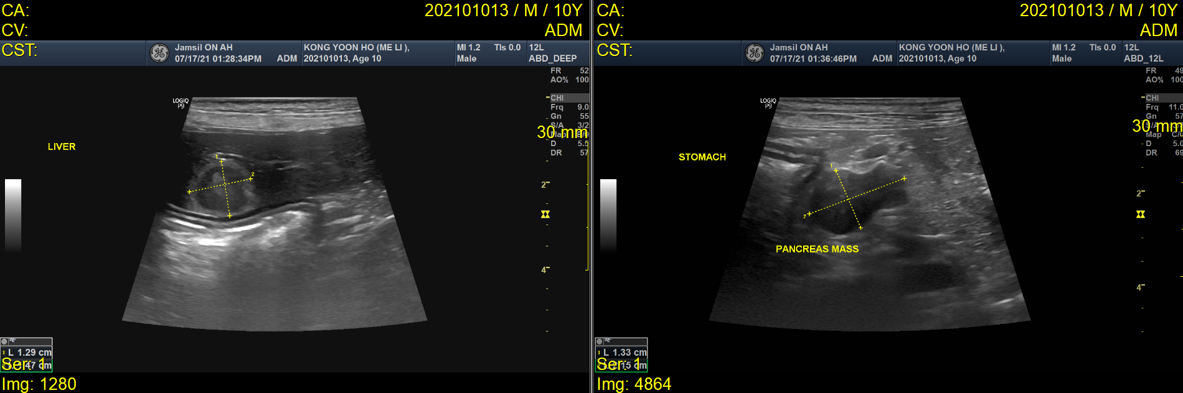The width and height of the screenshot is (1183, 393).
Task: Click the PANCREAS MASS annotation label
Action: pyautogui.click(x=817, y=249)
